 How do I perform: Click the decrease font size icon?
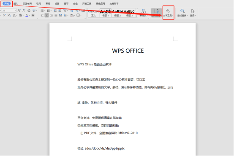(x=24, y=11)
